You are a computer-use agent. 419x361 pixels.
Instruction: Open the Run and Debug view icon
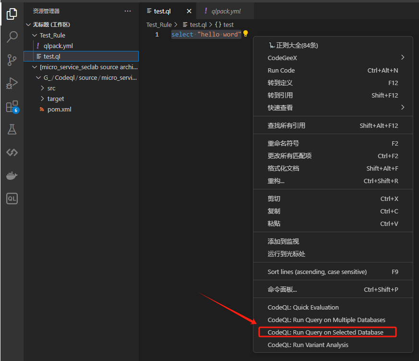[x=12, y=83]
